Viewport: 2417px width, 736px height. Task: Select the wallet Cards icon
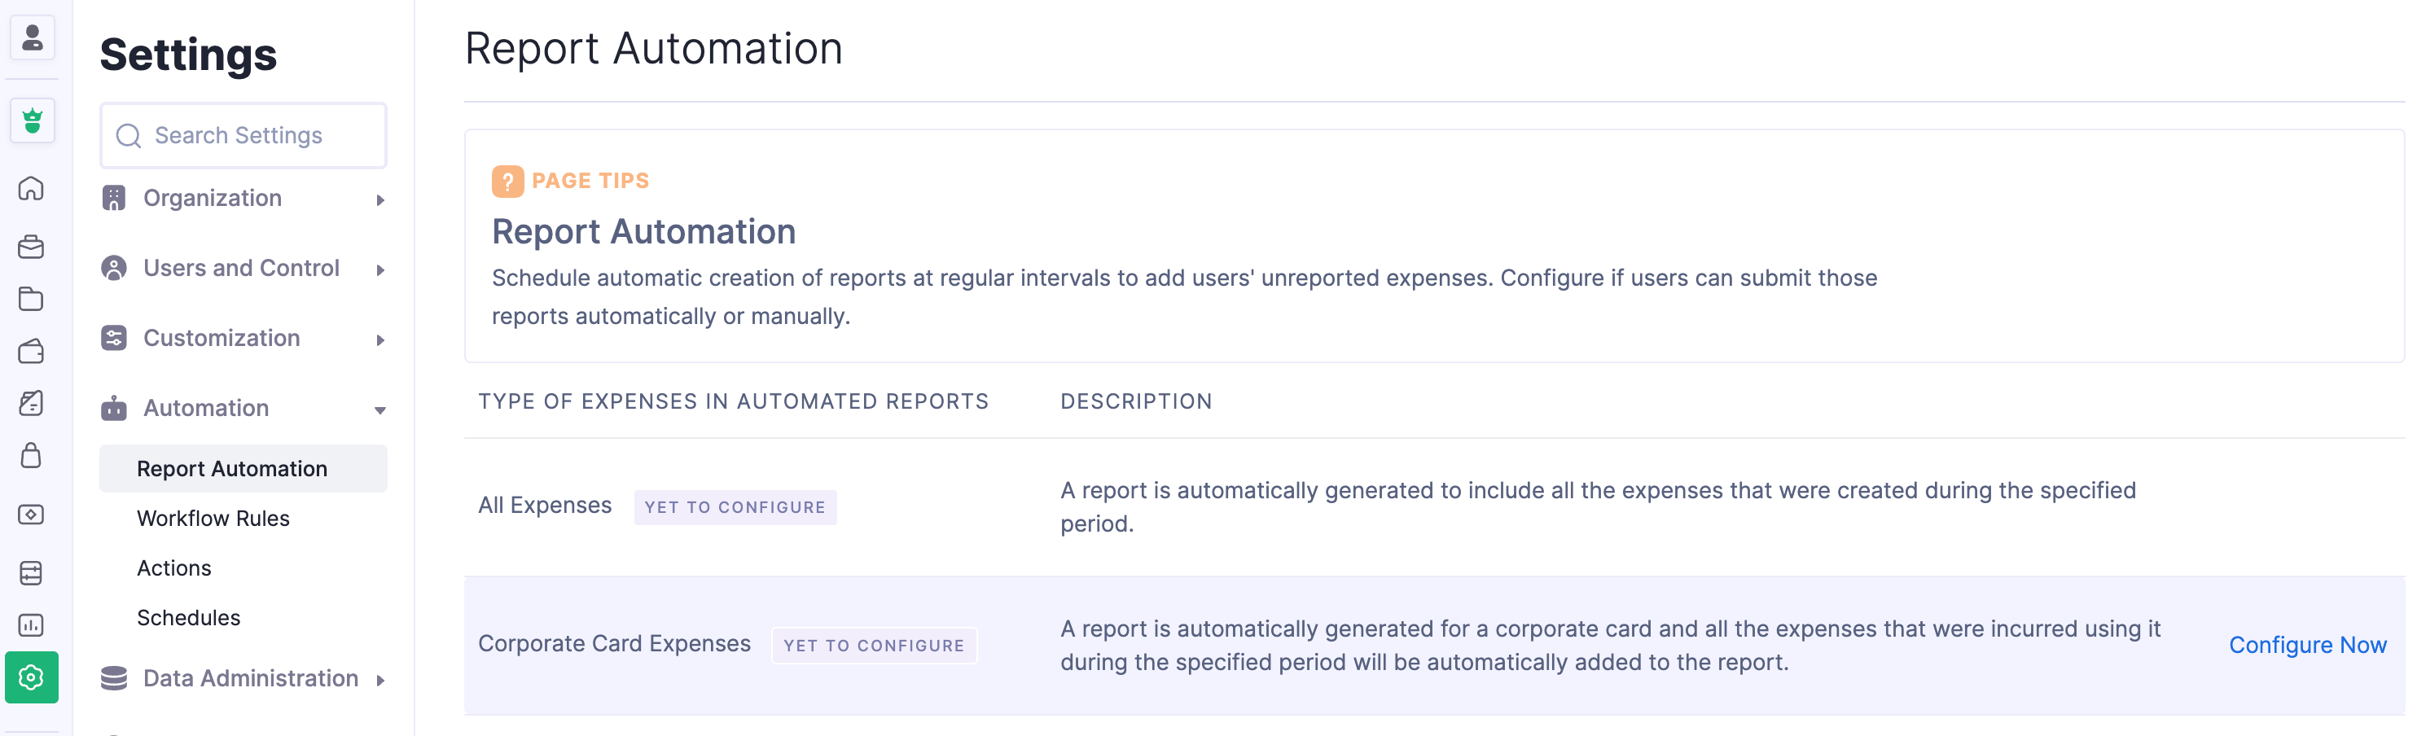tap(32, 351)
